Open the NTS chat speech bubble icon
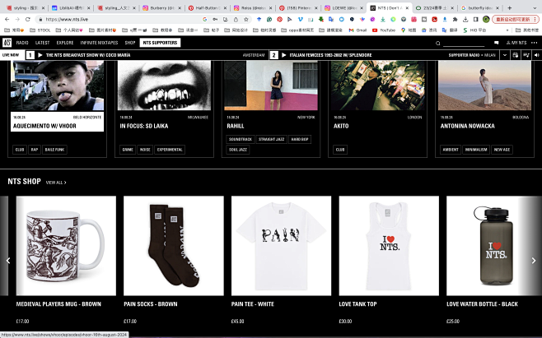Viewport: 542px width, 338px height. click(497, 43)
